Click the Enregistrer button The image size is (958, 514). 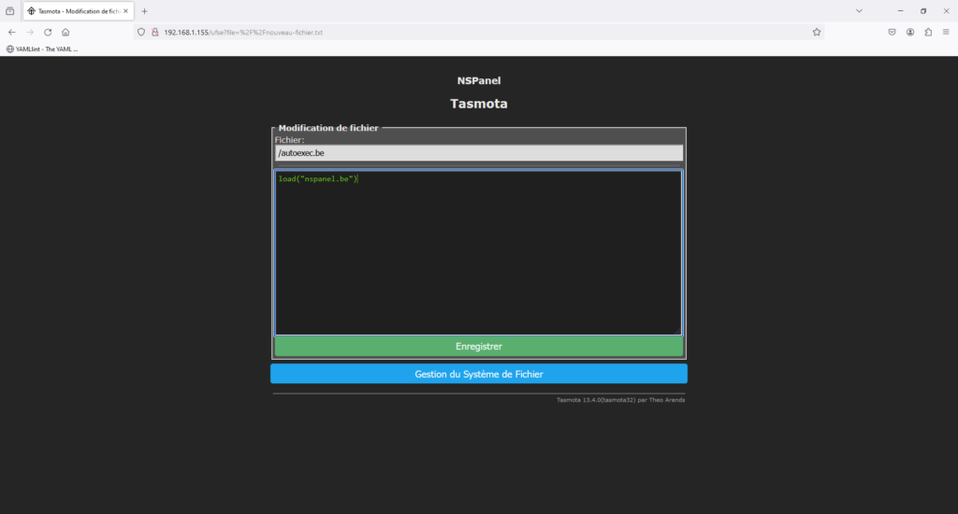point(478,346)
